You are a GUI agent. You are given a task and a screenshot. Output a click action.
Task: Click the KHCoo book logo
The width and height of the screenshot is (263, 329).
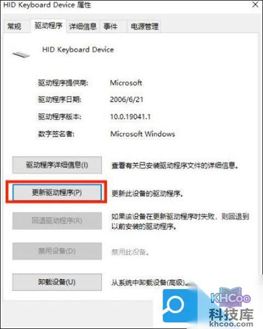(x=230, y=297)
